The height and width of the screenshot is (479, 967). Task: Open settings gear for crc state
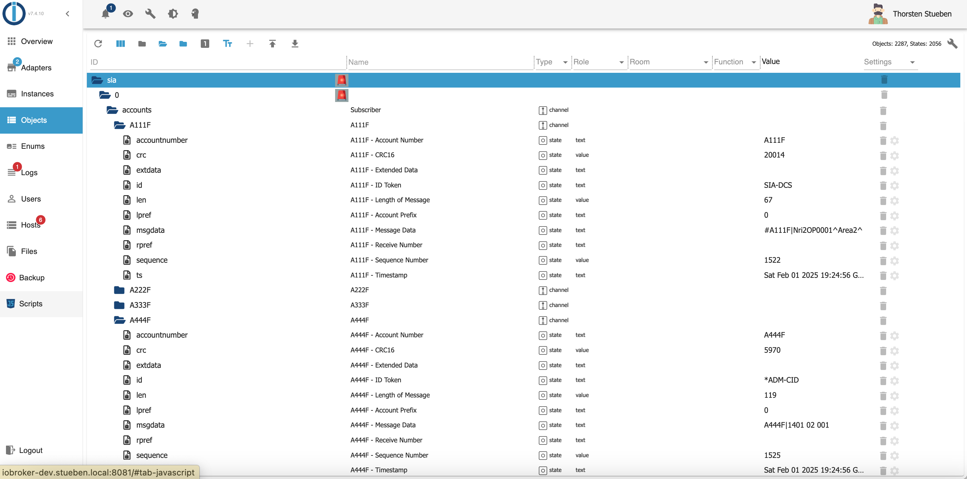point(895,155)
